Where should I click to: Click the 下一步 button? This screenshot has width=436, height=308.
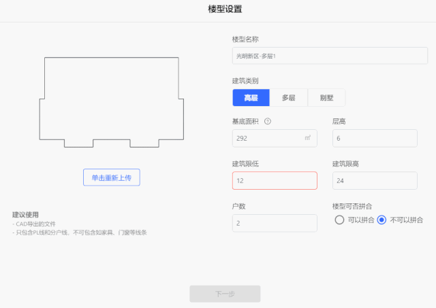(x=225, y=294)
